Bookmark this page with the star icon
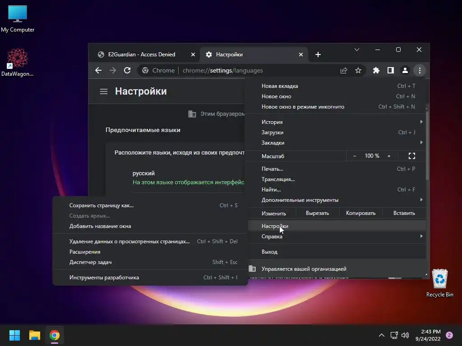The image size is (462, 346). tap(358, 71)
